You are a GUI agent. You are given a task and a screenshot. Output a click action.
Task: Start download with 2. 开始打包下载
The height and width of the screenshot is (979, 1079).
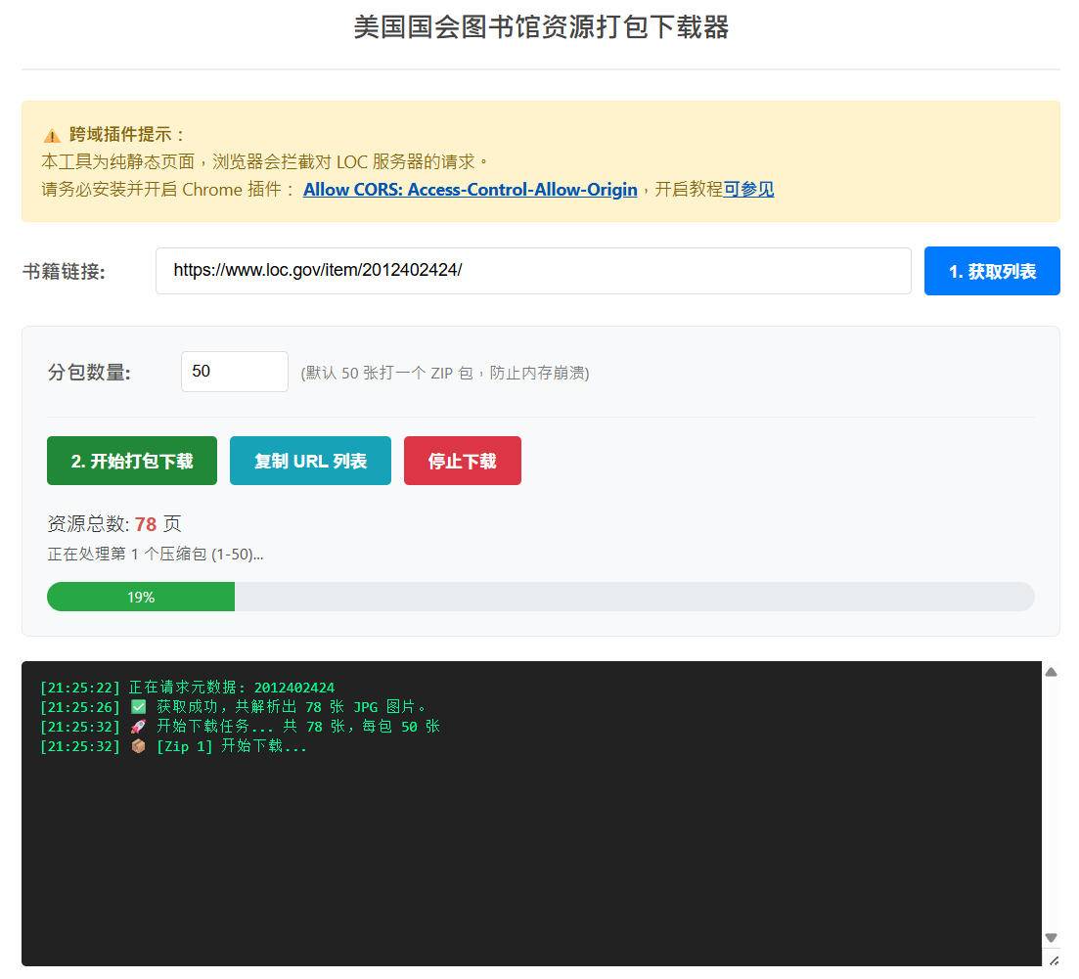tap(132, 461)
